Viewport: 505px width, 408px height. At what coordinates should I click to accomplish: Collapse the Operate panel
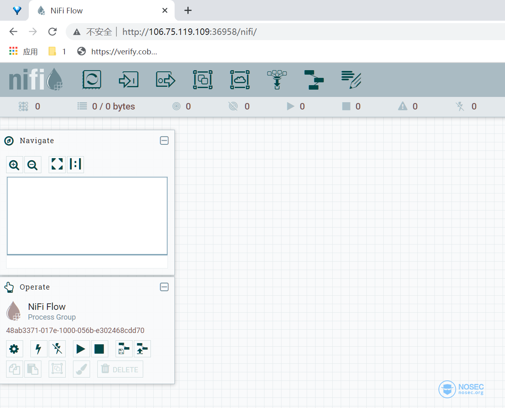(164, 287)
